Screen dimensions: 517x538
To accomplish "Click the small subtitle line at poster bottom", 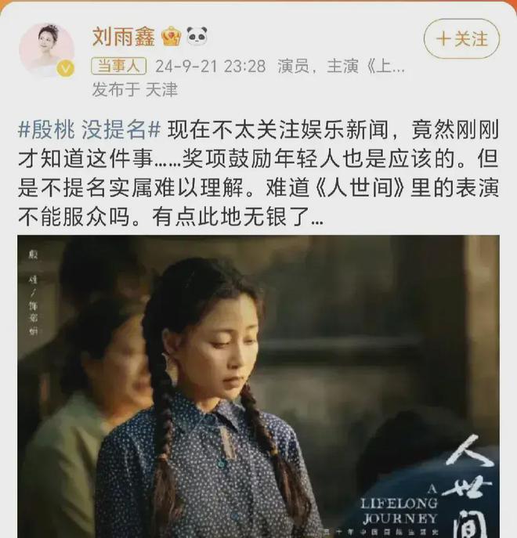I will (x=381, y=533).
